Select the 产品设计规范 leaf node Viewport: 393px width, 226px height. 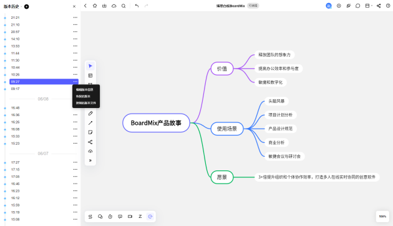click(281, 129)
